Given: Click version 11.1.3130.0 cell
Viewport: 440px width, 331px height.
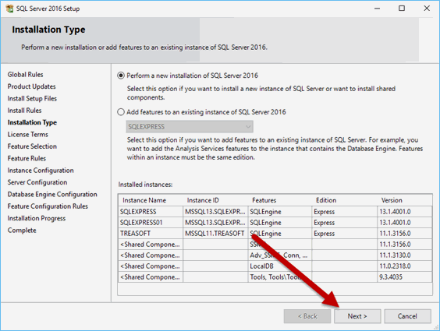Looking at the screenshot, I should [405, 255].
